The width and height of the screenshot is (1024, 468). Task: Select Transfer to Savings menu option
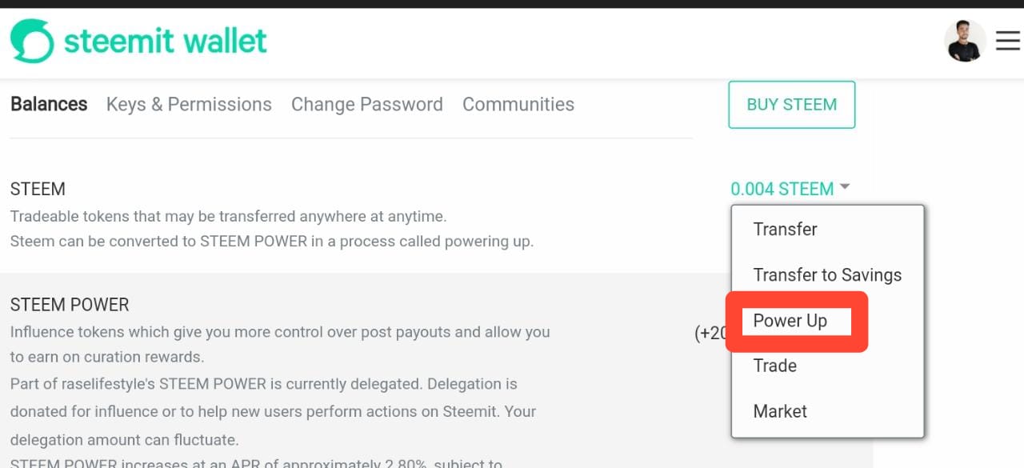pyautogui.click(x=827, y=275)
